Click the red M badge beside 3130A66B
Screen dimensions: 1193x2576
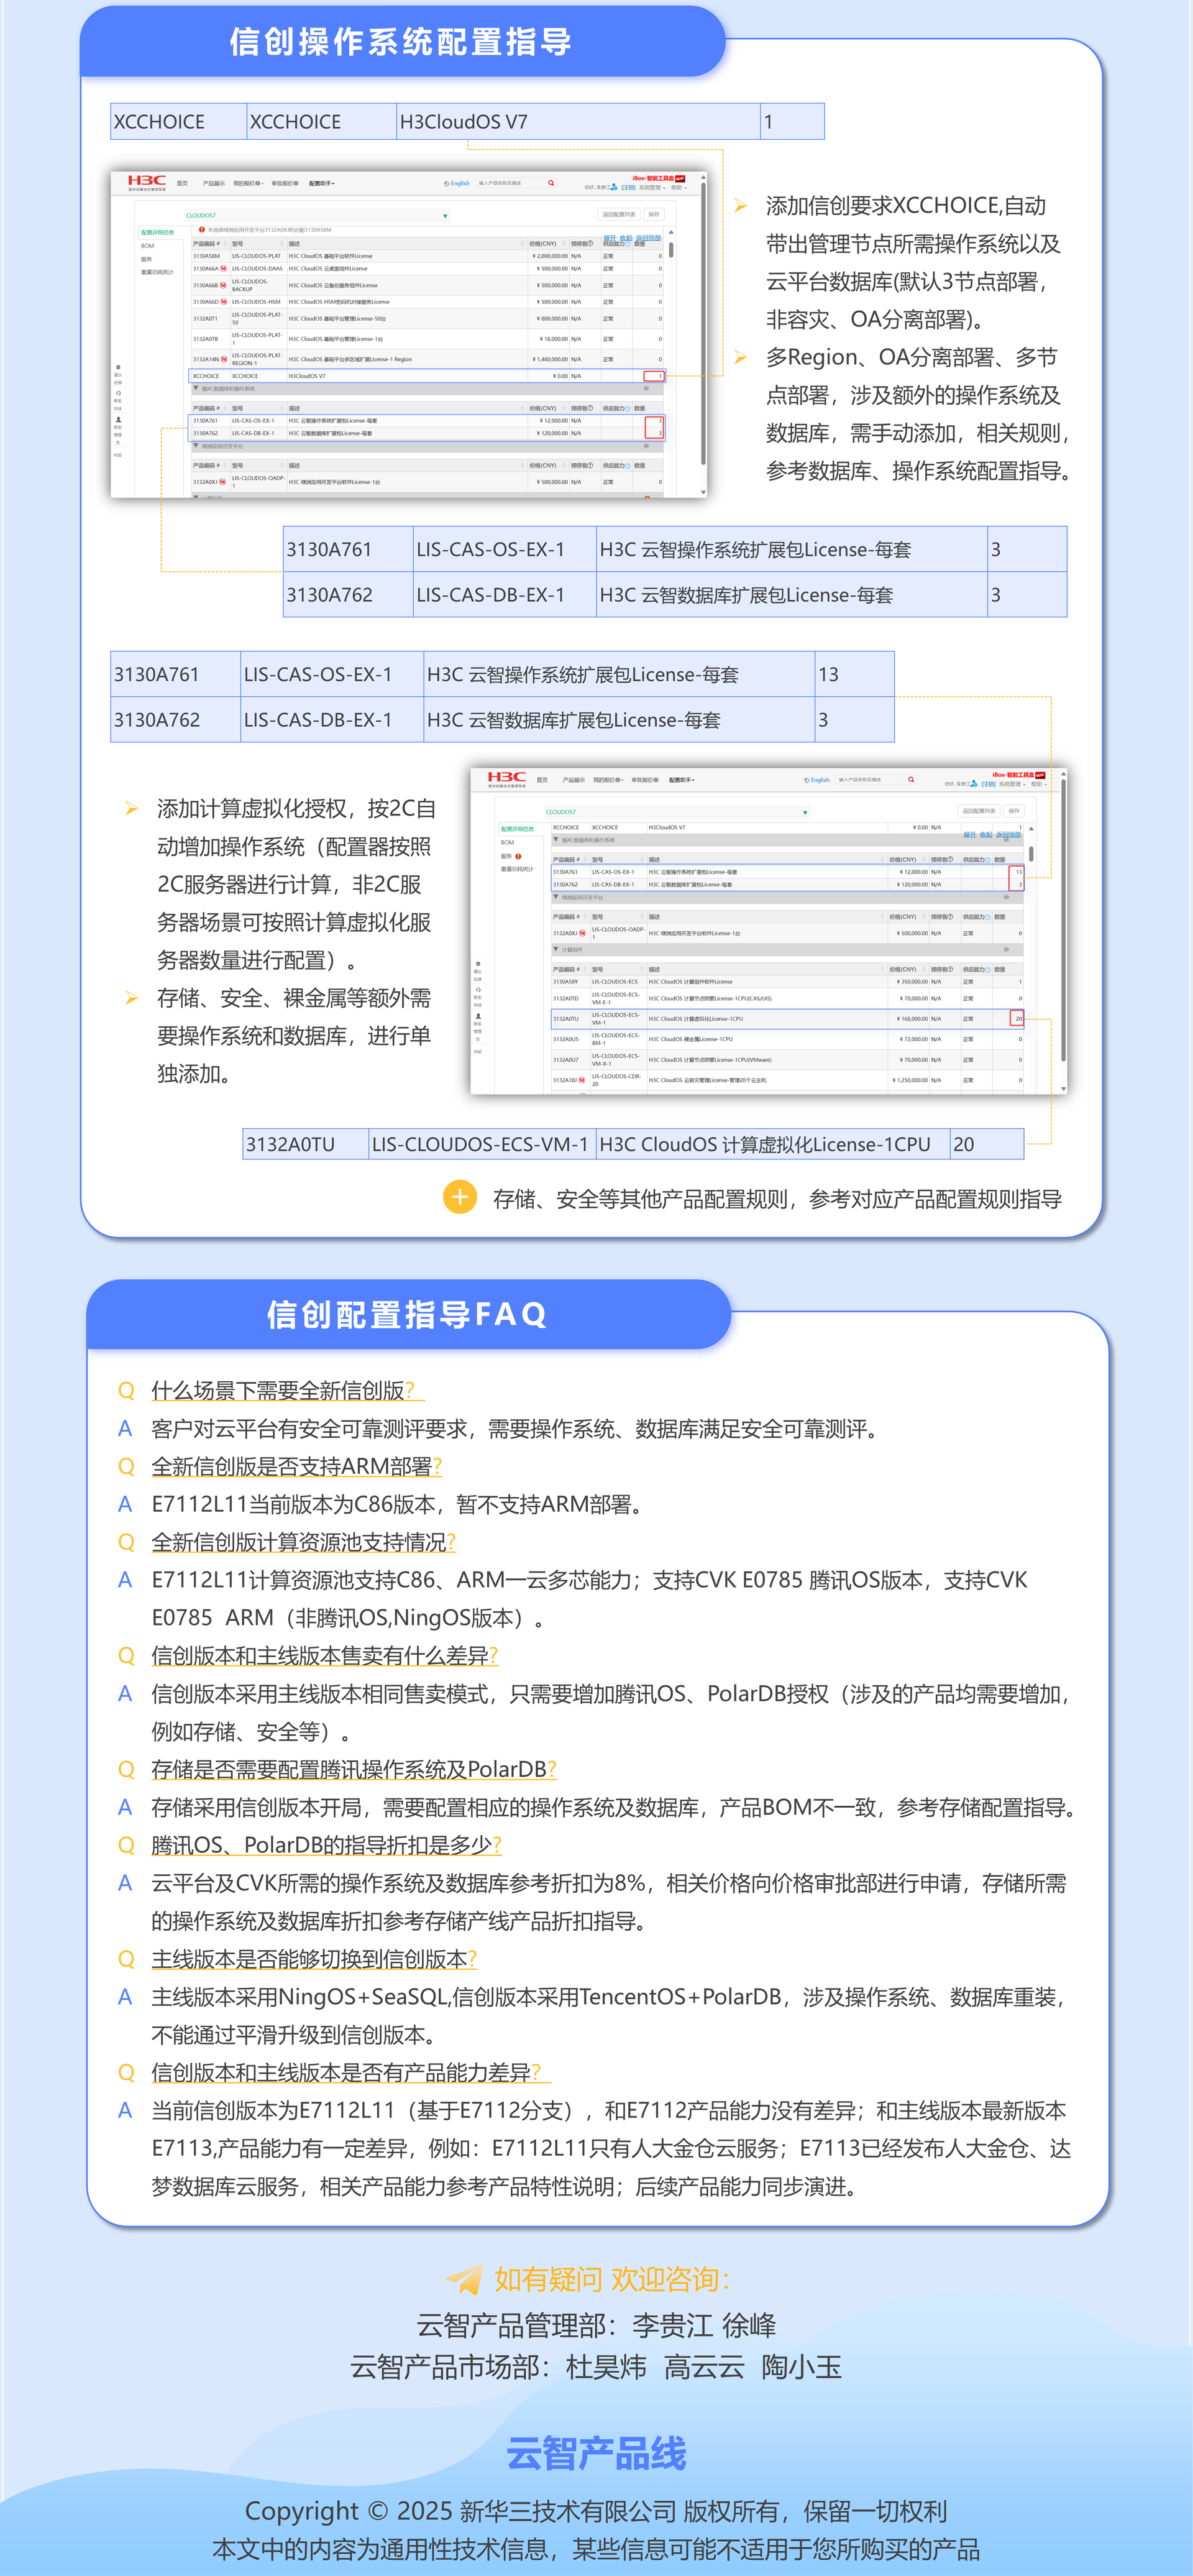click(223, 285)
